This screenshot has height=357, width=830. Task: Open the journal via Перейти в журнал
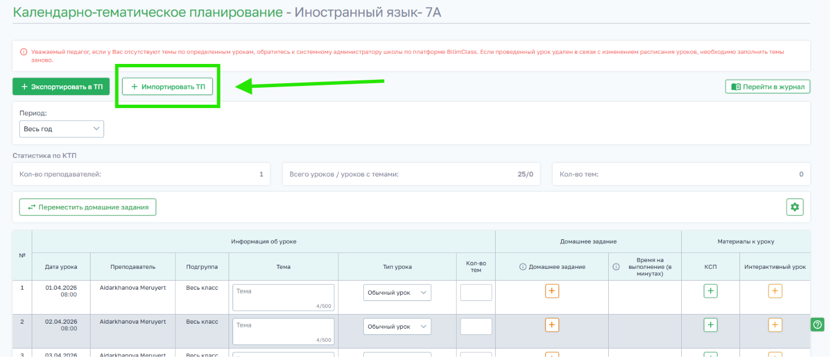768,87
